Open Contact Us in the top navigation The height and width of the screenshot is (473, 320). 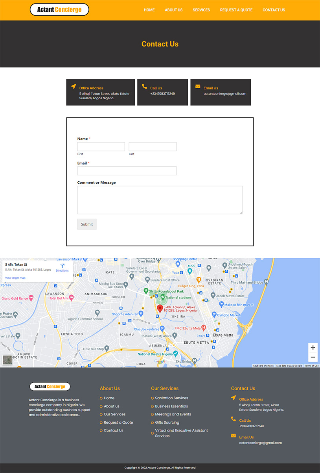[x=274, y=10]
